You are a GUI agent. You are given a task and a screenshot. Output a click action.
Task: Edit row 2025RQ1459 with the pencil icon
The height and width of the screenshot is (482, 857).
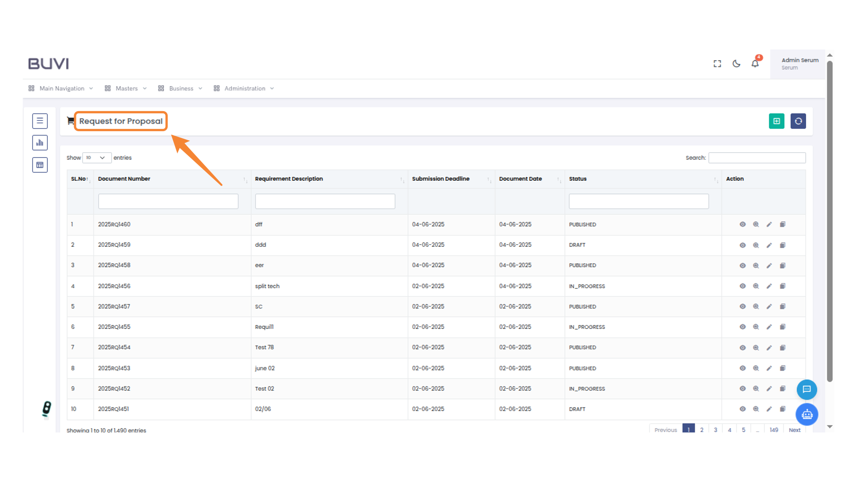point(769,245)
